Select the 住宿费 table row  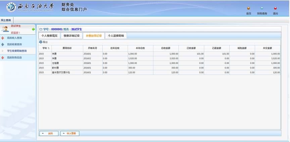coord(159,63)
